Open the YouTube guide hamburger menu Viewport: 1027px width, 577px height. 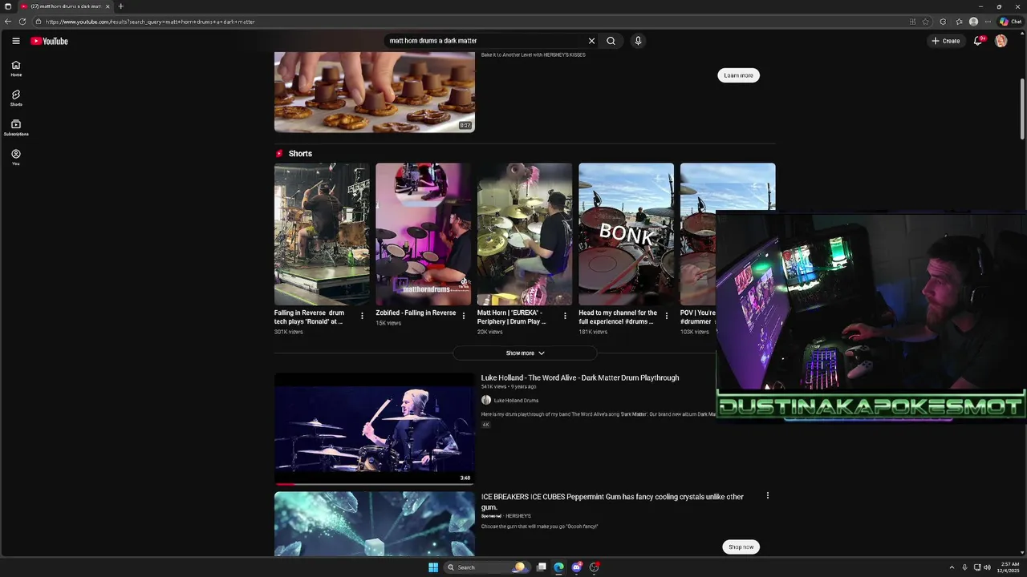[x=15, y=41]
